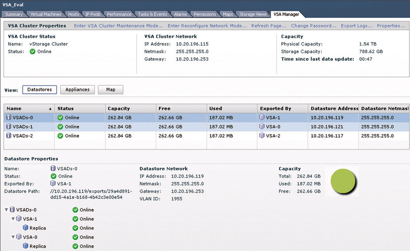Open the Summary tab
The width and height of the screenshot is (410, 251).
[x=14, y=14]
